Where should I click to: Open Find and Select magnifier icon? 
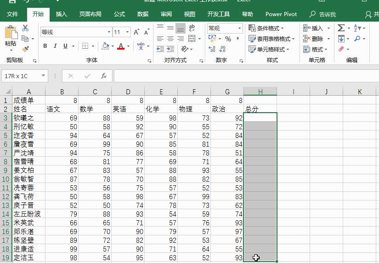[x=357, y=39]
